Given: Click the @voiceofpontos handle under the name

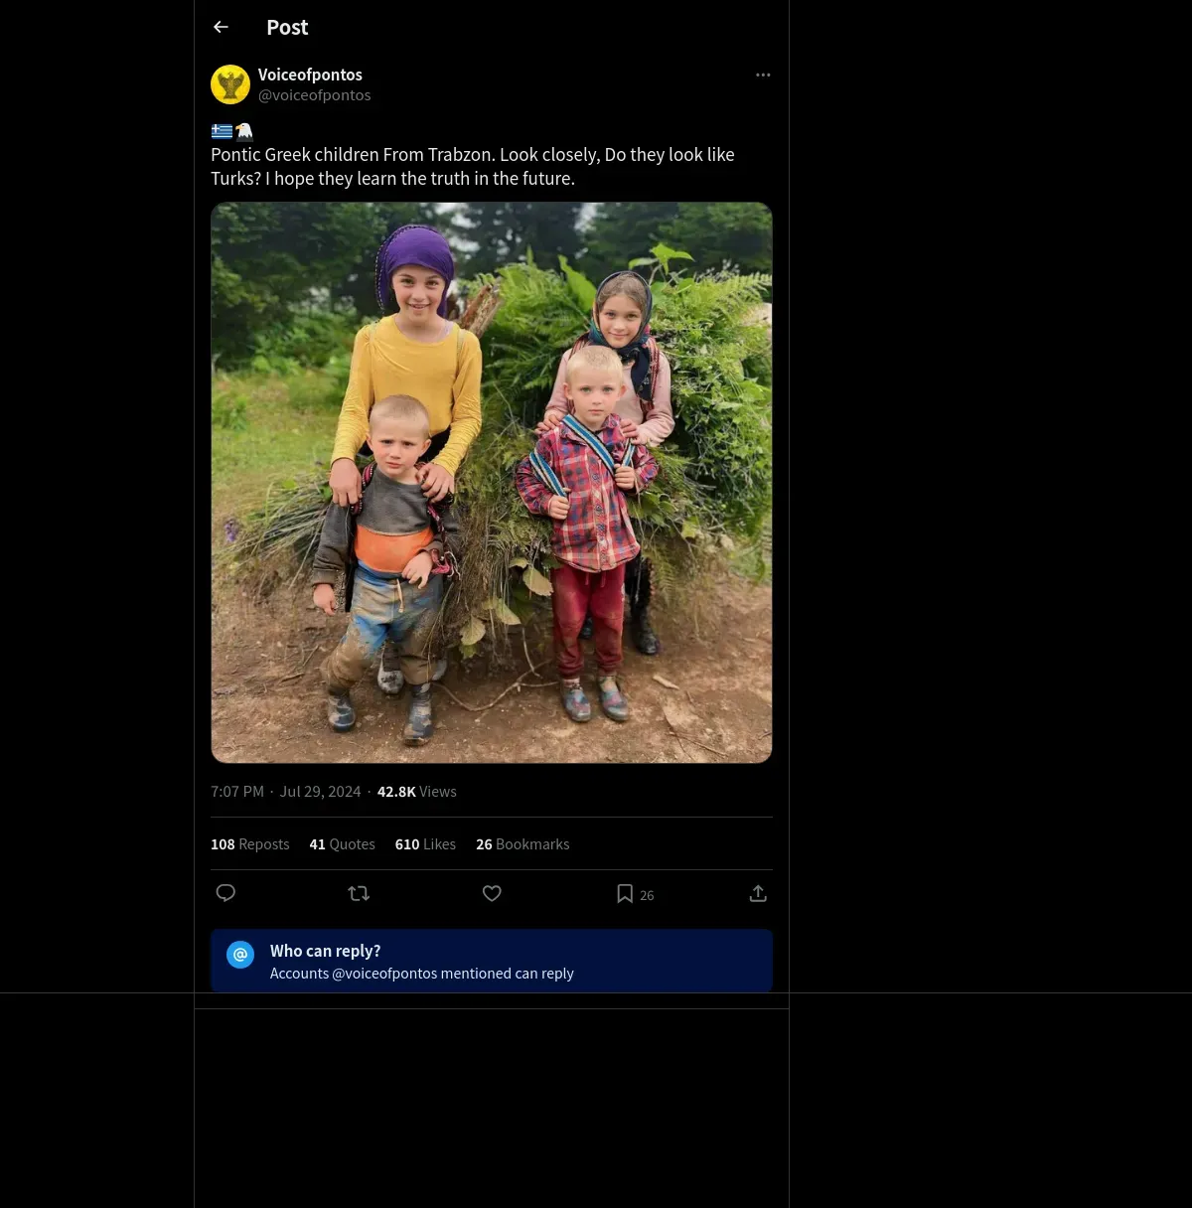Looking at the screenshot, I should point(314,95).
